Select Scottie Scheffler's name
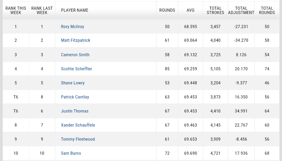 [x=76, y=69]
